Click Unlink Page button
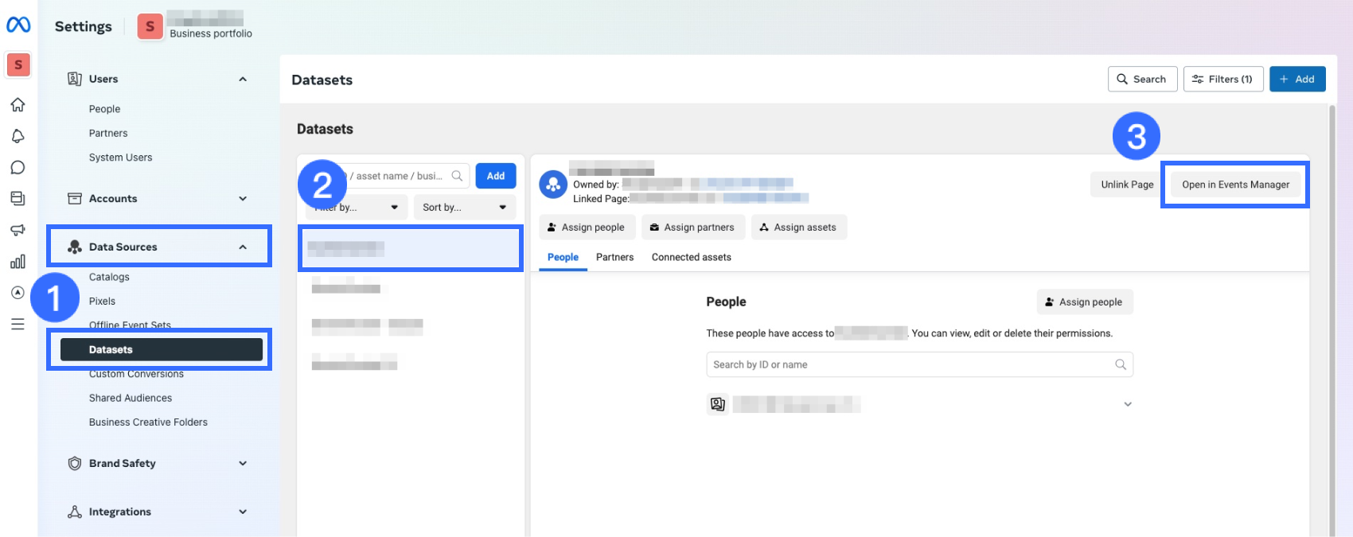 1127,185
